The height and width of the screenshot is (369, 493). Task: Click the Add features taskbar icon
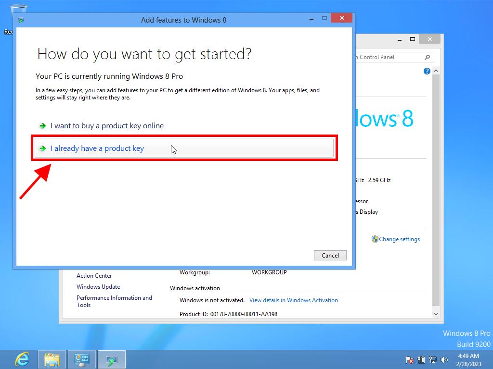coord(112,359)
